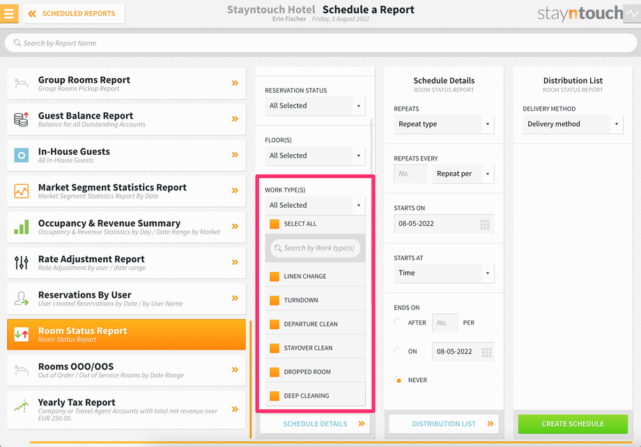
Task: Click the Search by Work type(s) field
Action: (315, 248)
